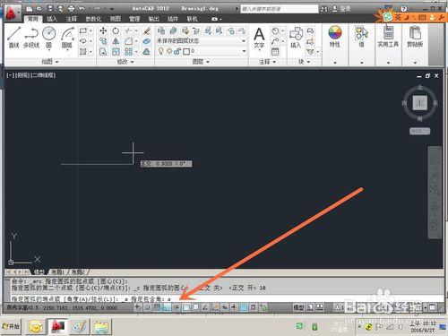
Task: Expand the Modify panel flyout
Action: point(125,62)
